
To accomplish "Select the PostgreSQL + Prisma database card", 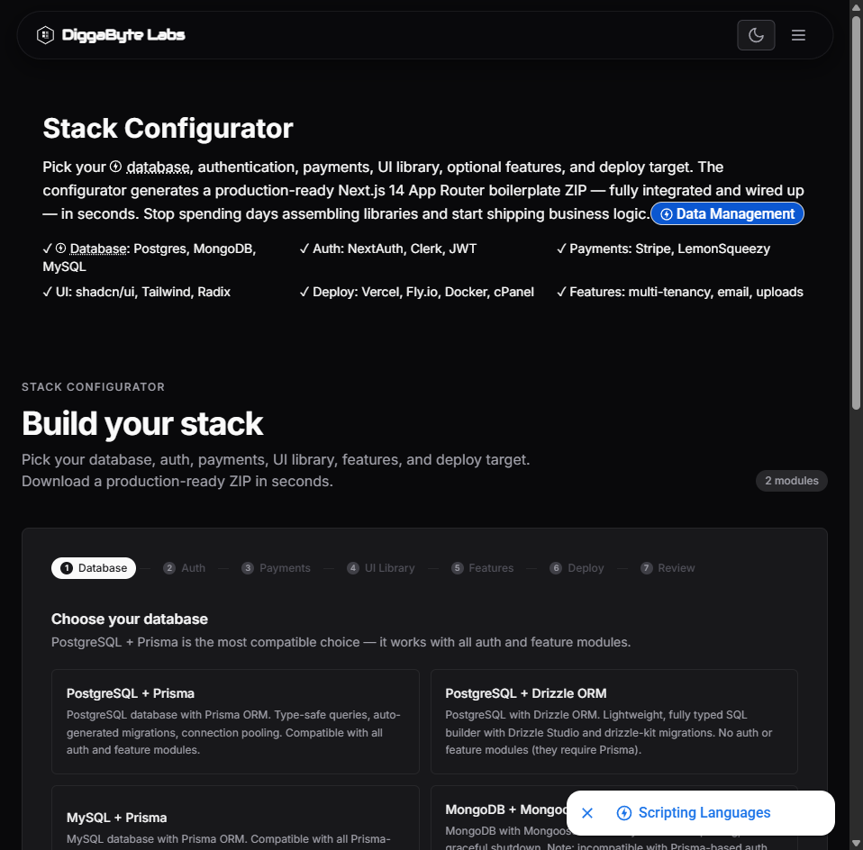I will tap(235, 720).
